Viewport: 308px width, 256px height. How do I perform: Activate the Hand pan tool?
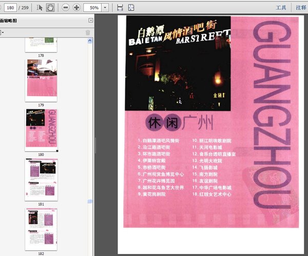(50, 8)
